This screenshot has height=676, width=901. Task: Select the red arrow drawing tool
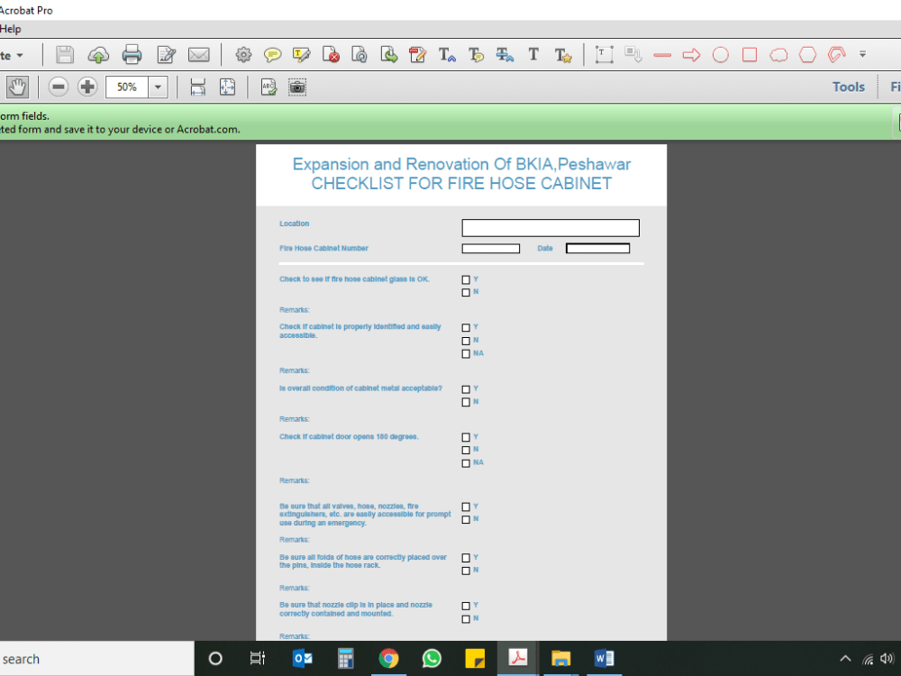[691, 55]
